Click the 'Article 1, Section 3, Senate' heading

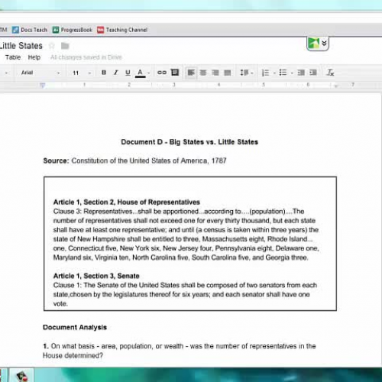[x=96, y=276]
